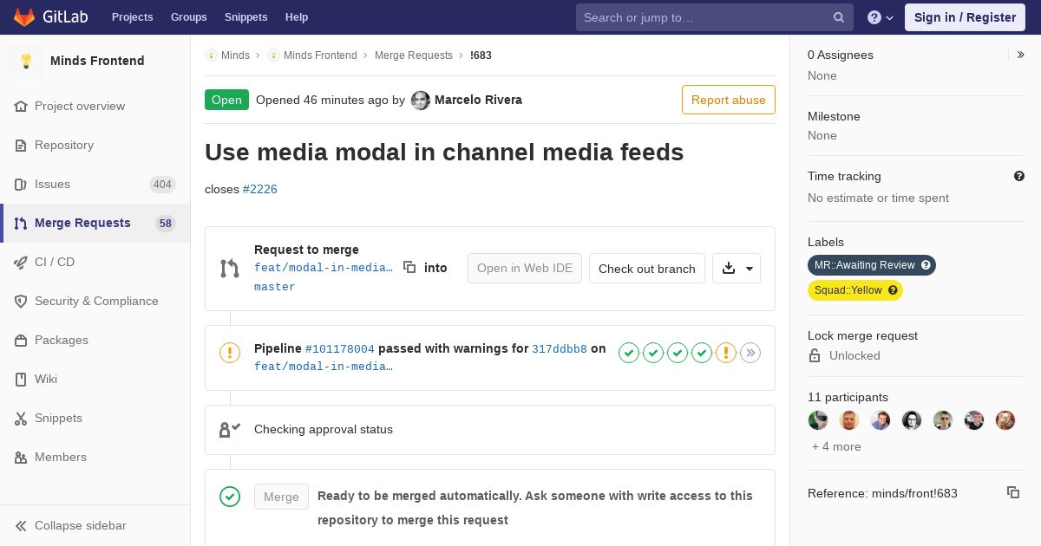Open Project overview in sidebar
1041x546 pixels.
(x=95, y=106)
